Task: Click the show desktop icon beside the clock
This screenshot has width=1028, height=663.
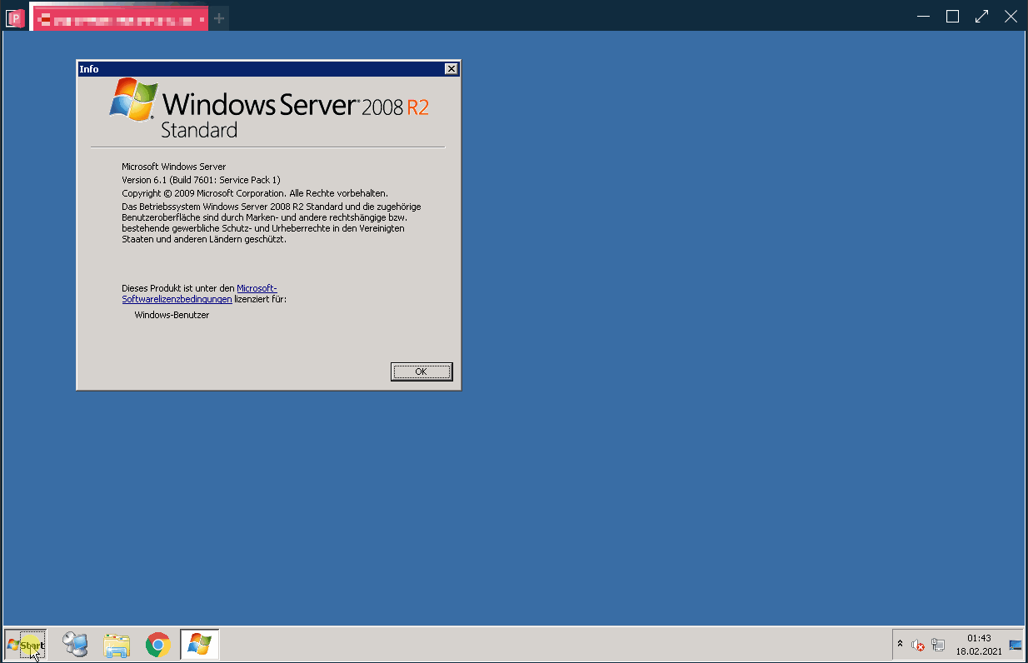Action: [1016, 645]
